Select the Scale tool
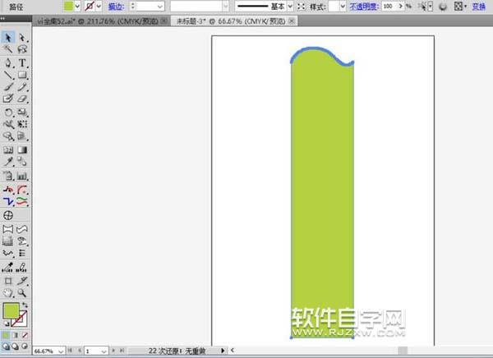 coord(22,112)
